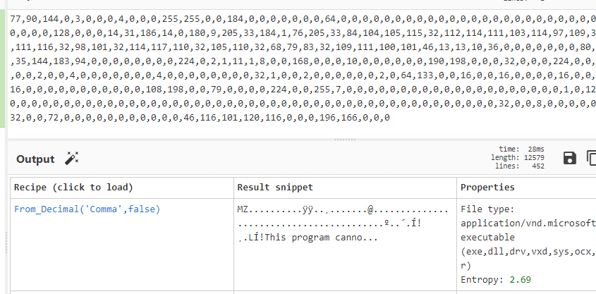Click the Entropy value 2.69
The width and height of the screenshot is (596, 294).
(521, 280)
